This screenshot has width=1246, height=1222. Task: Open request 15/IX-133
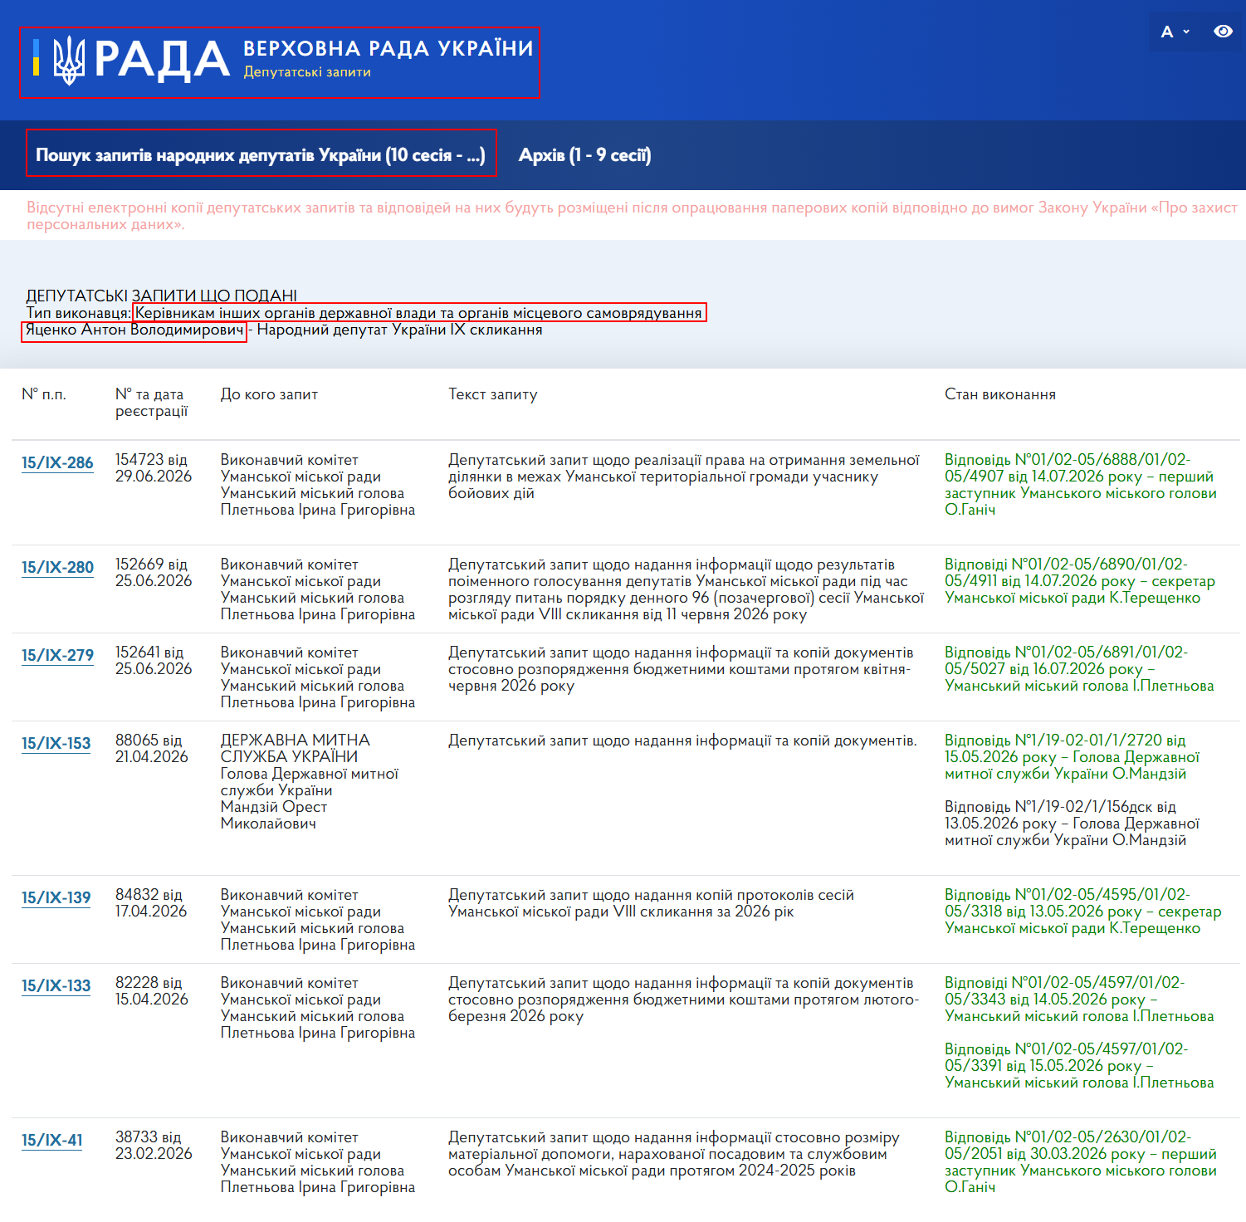56,986
